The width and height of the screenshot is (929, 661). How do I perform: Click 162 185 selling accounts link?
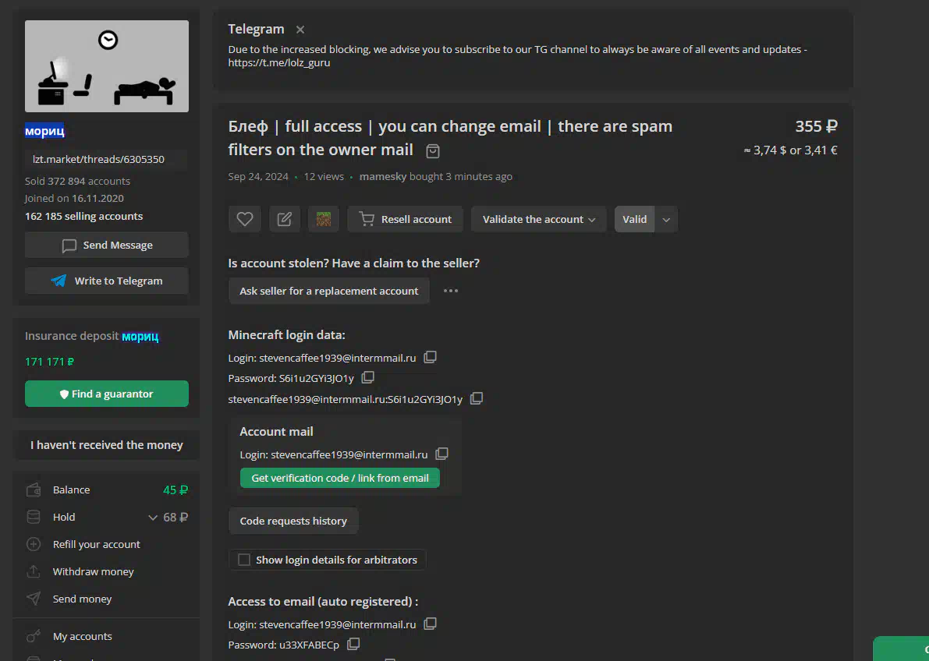83,216
